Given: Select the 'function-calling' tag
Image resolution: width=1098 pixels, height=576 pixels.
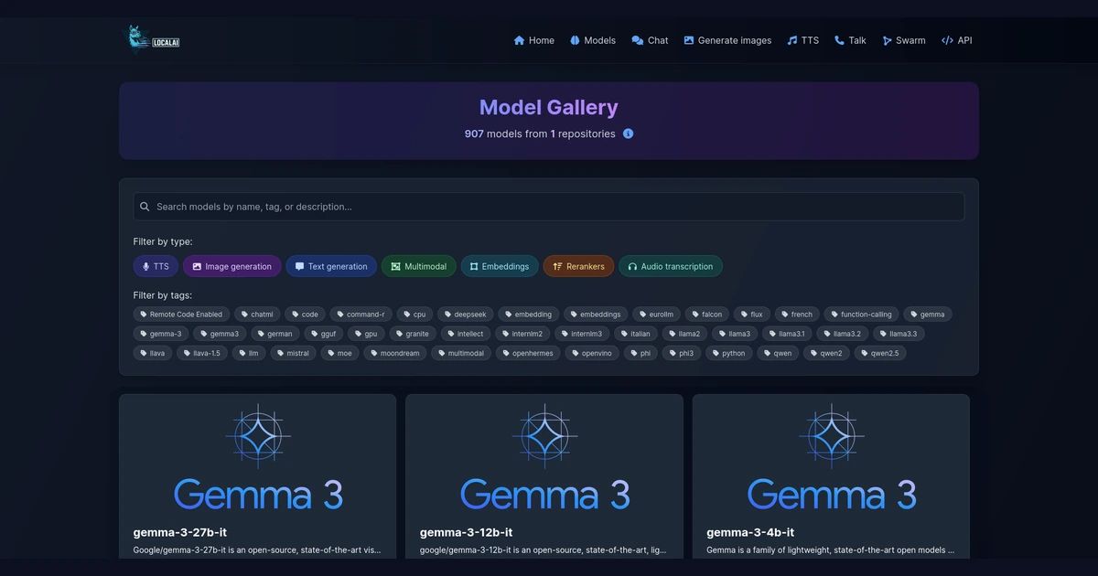Looking at the screenshot, I should click(x=862, y=314).
